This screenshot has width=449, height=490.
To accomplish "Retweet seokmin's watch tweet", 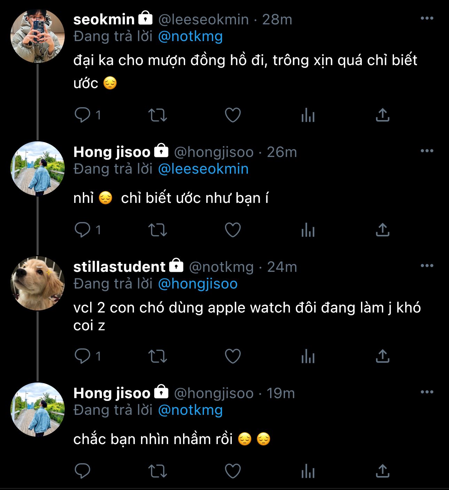I will (158, 115).
